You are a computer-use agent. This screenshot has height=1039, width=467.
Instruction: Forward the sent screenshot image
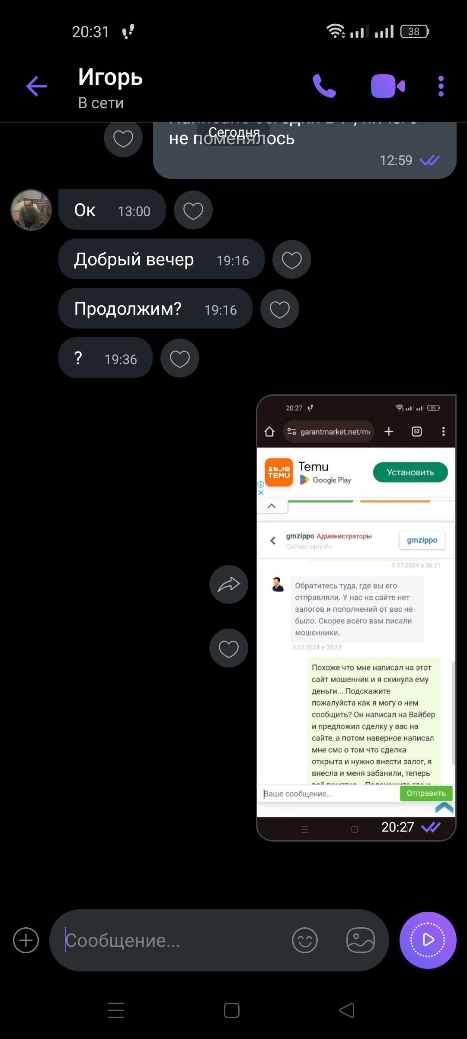(228, 584)
